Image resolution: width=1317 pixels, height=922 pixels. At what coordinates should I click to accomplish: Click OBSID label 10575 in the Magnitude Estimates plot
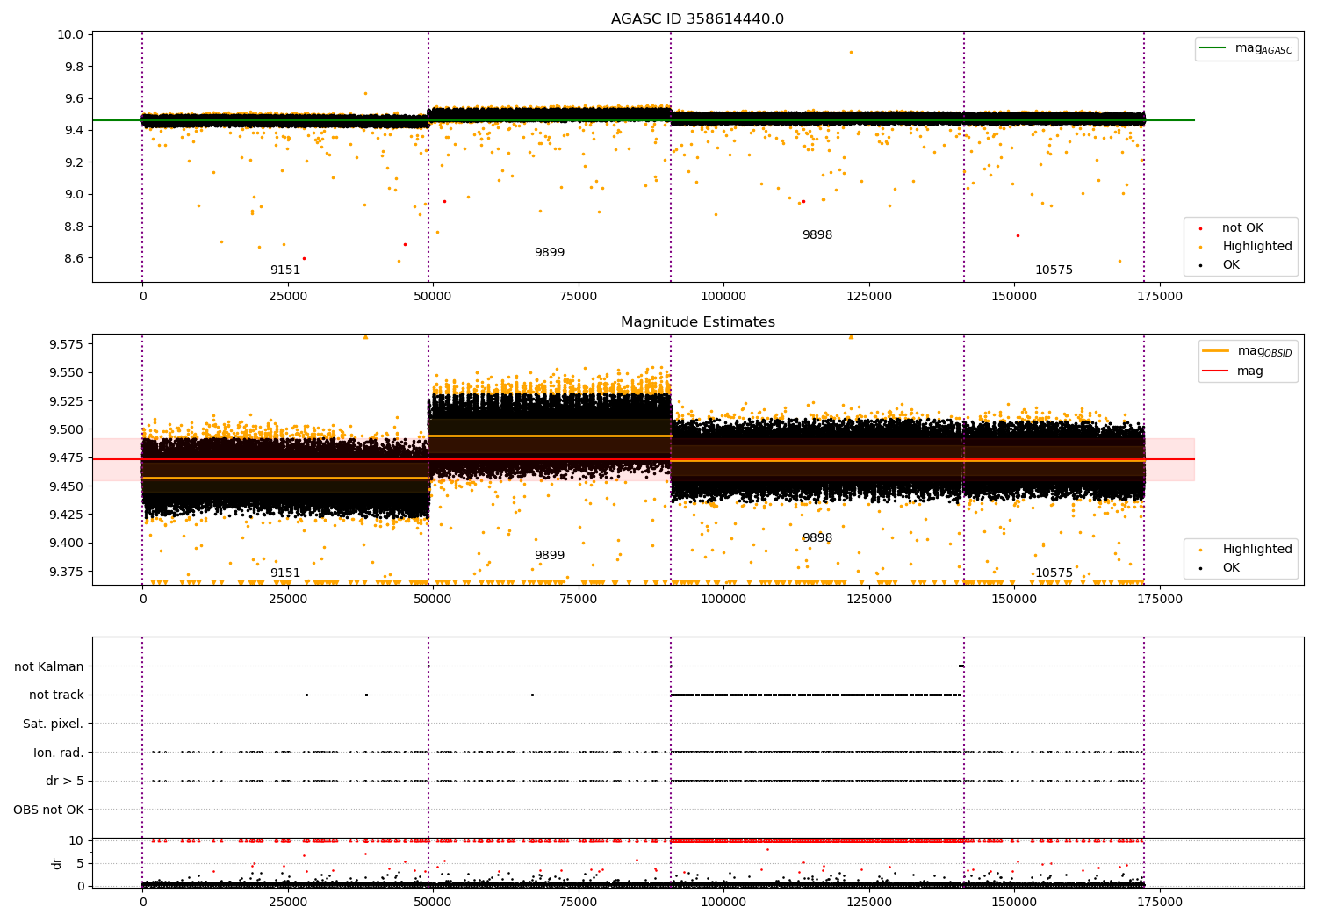click(x=1054, y=573)
